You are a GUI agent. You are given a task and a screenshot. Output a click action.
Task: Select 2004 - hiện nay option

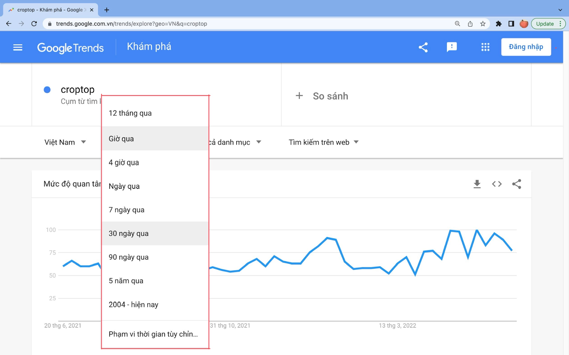point(155,305)
